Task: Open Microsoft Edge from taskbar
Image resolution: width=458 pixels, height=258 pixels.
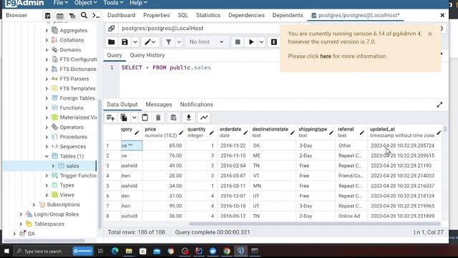Action: click(x=114, y=251)
